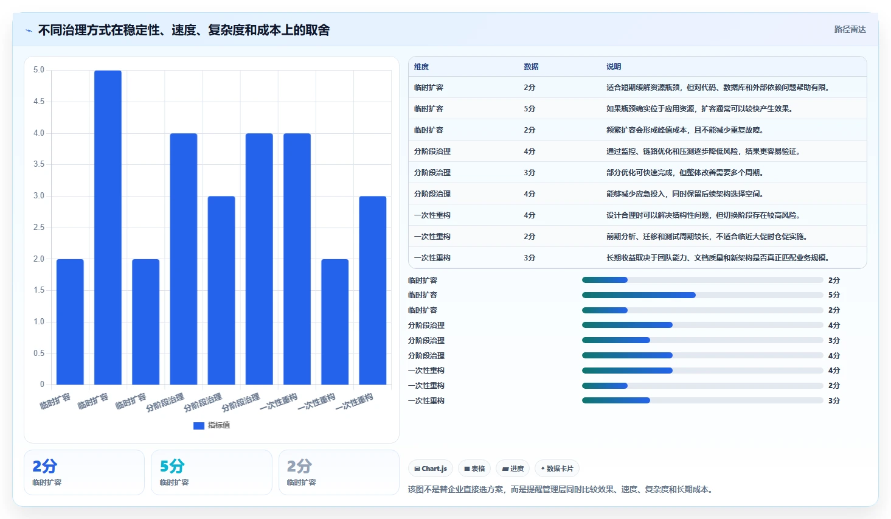The image size is (891, 519).
Task: Click the 5分 value beside progress bars
Action: pyautogui.click(x=834, y=295)
